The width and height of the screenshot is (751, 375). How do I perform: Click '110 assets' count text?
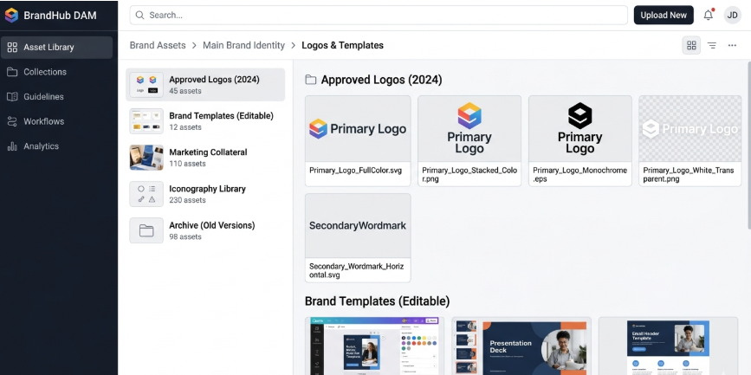click(x=187, y=164)
